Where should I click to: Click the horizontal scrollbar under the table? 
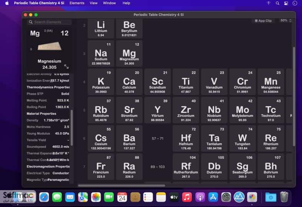tap(122, 186)
